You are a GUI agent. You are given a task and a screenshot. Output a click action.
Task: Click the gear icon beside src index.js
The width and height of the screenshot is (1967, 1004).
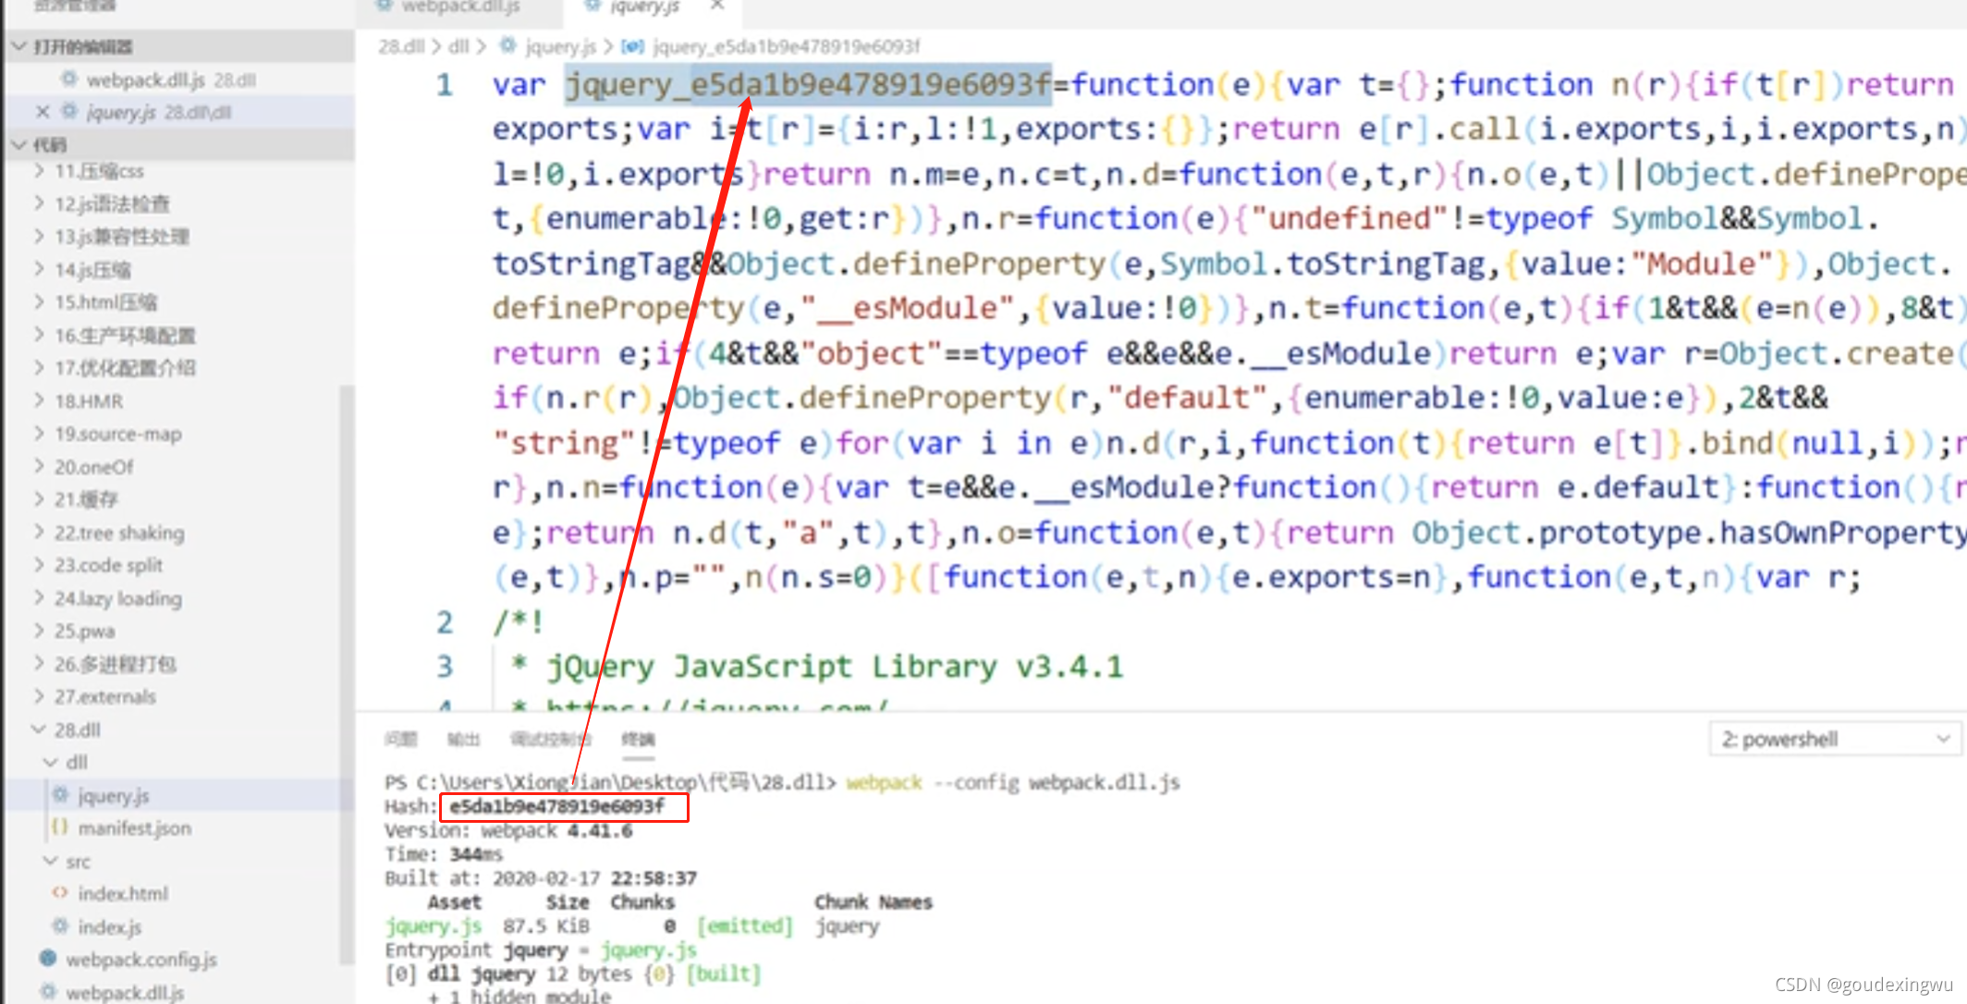tap(61, 925)
